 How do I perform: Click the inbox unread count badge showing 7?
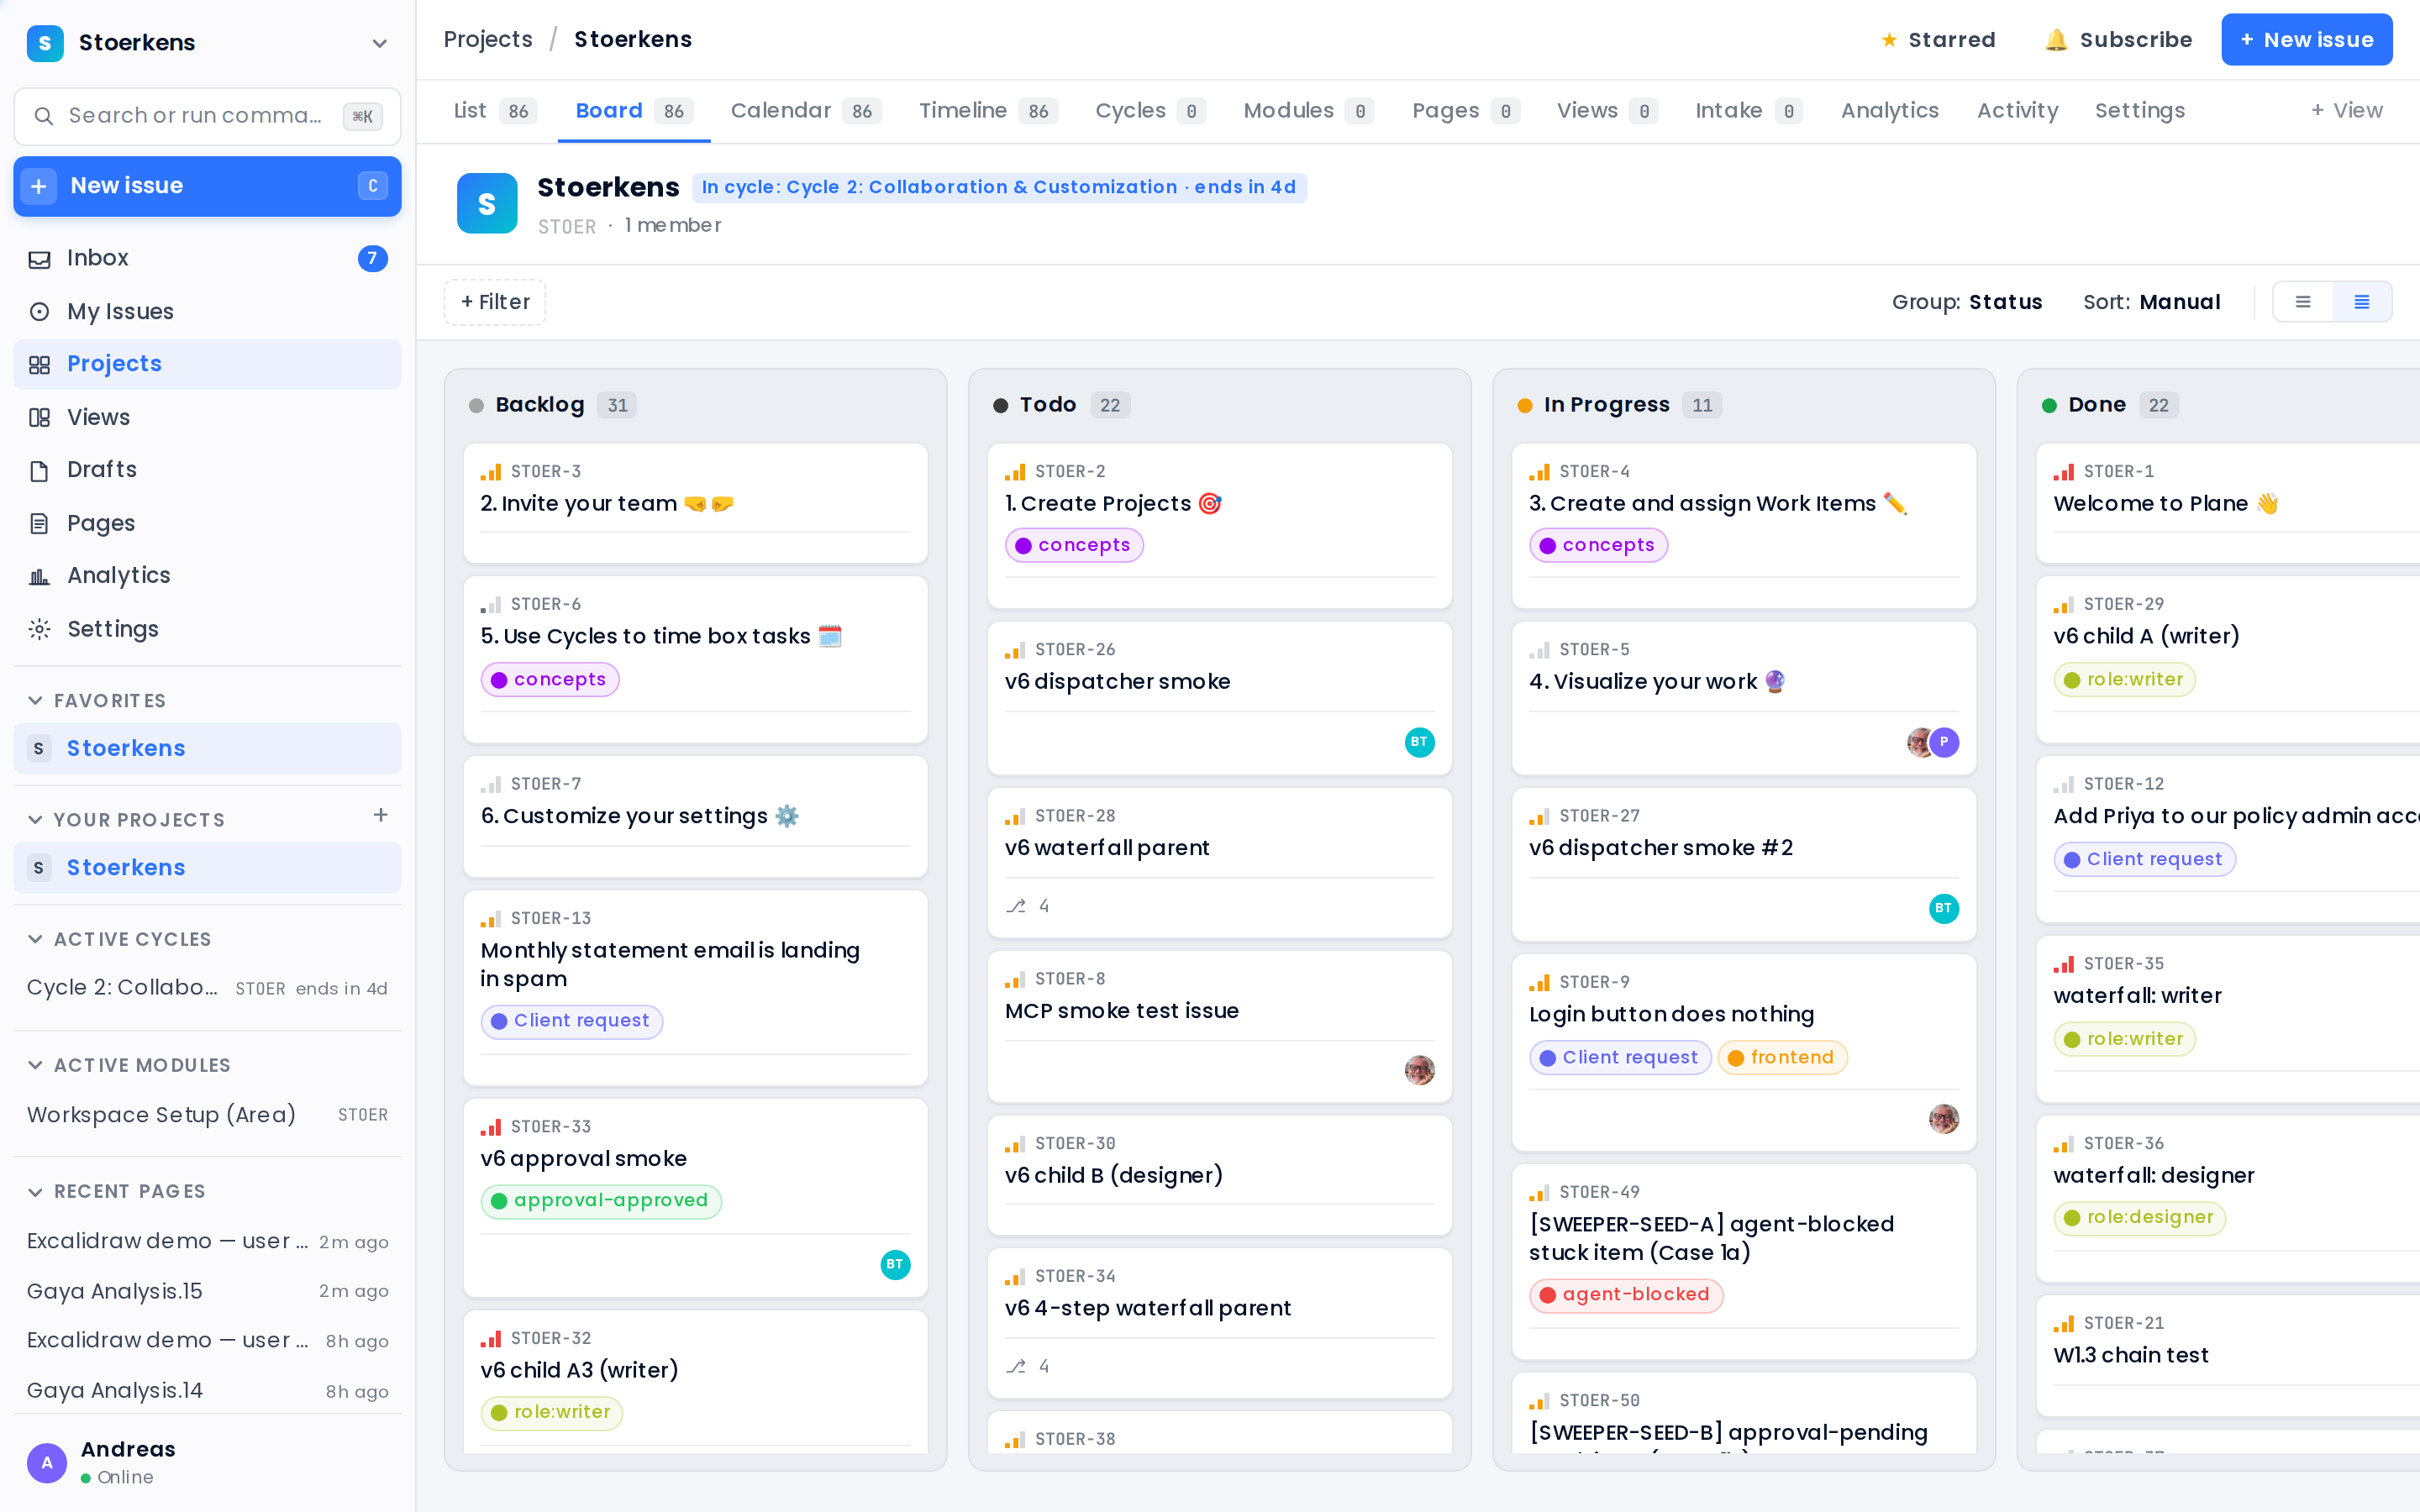click(x=372, y=259)
